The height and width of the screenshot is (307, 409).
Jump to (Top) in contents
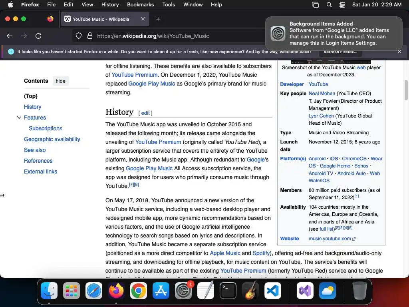pyautogui.click(x=31, y=96)
